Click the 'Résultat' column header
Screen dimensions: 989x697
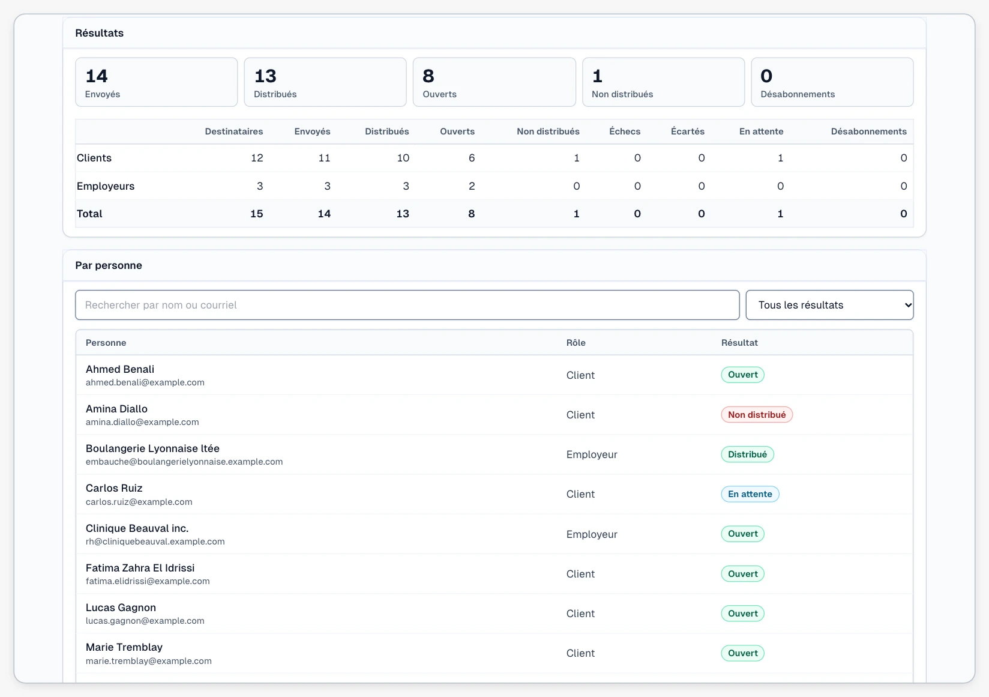pos(739,343)
